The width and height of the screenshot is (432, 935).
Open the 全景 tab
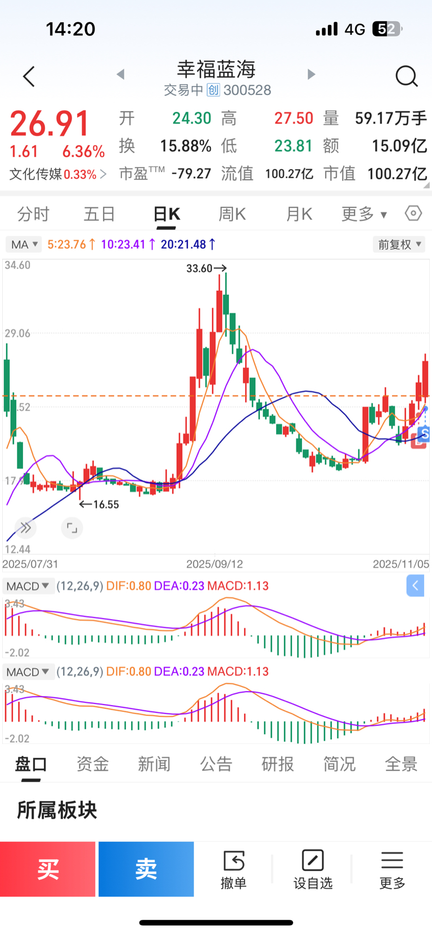point(401,764)
